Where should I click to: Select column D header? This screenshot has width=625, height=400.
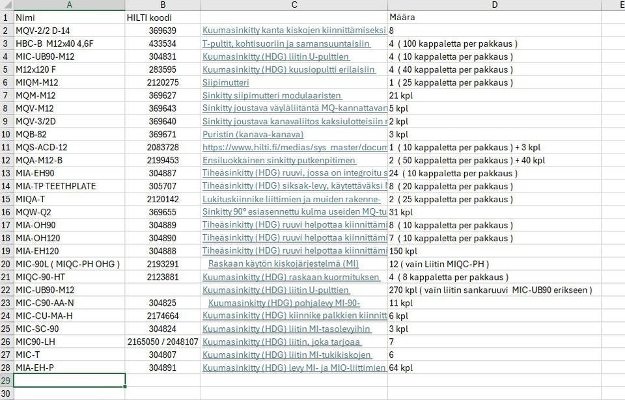(x=494, y=5)
